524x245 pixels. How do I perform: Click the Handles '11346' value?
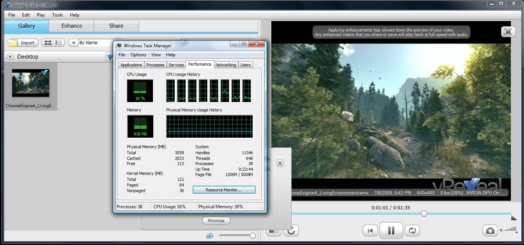[247, 153]
